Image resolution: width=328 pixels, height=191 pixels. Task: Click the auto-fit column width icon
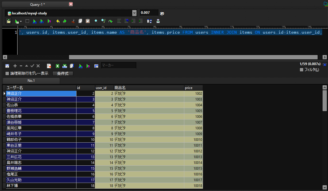tap(7, 66)
